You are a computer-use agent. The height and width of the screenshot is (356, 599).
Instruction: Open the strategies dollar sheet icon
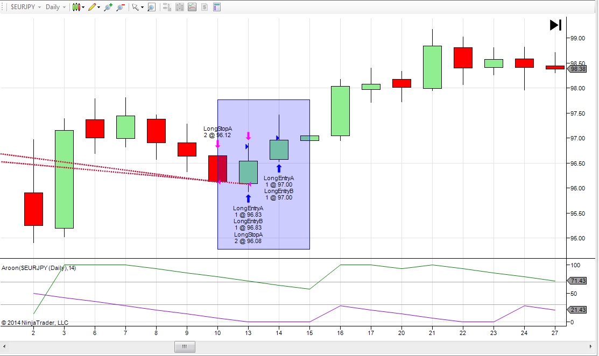point(205,7)
